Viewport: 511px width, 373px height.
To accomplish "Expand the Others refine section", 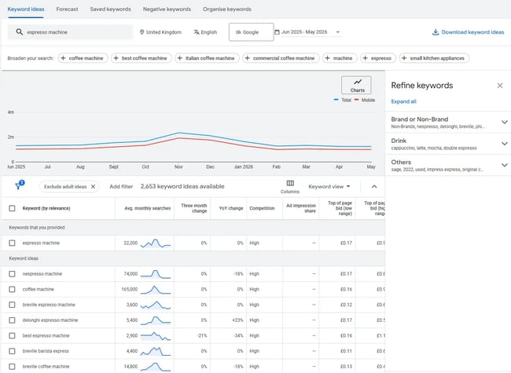I will [x=505, y=165].
